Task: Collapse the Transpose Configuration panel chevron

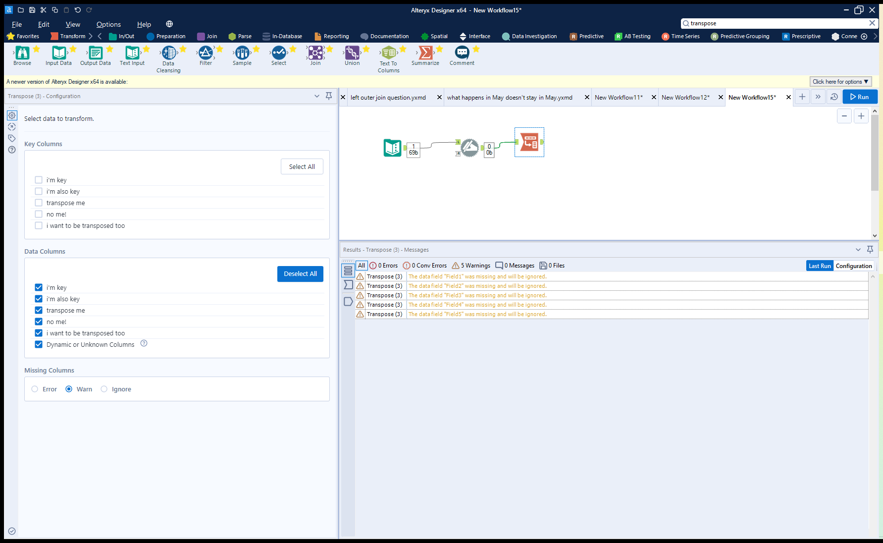Action: [x=317, y=96]
